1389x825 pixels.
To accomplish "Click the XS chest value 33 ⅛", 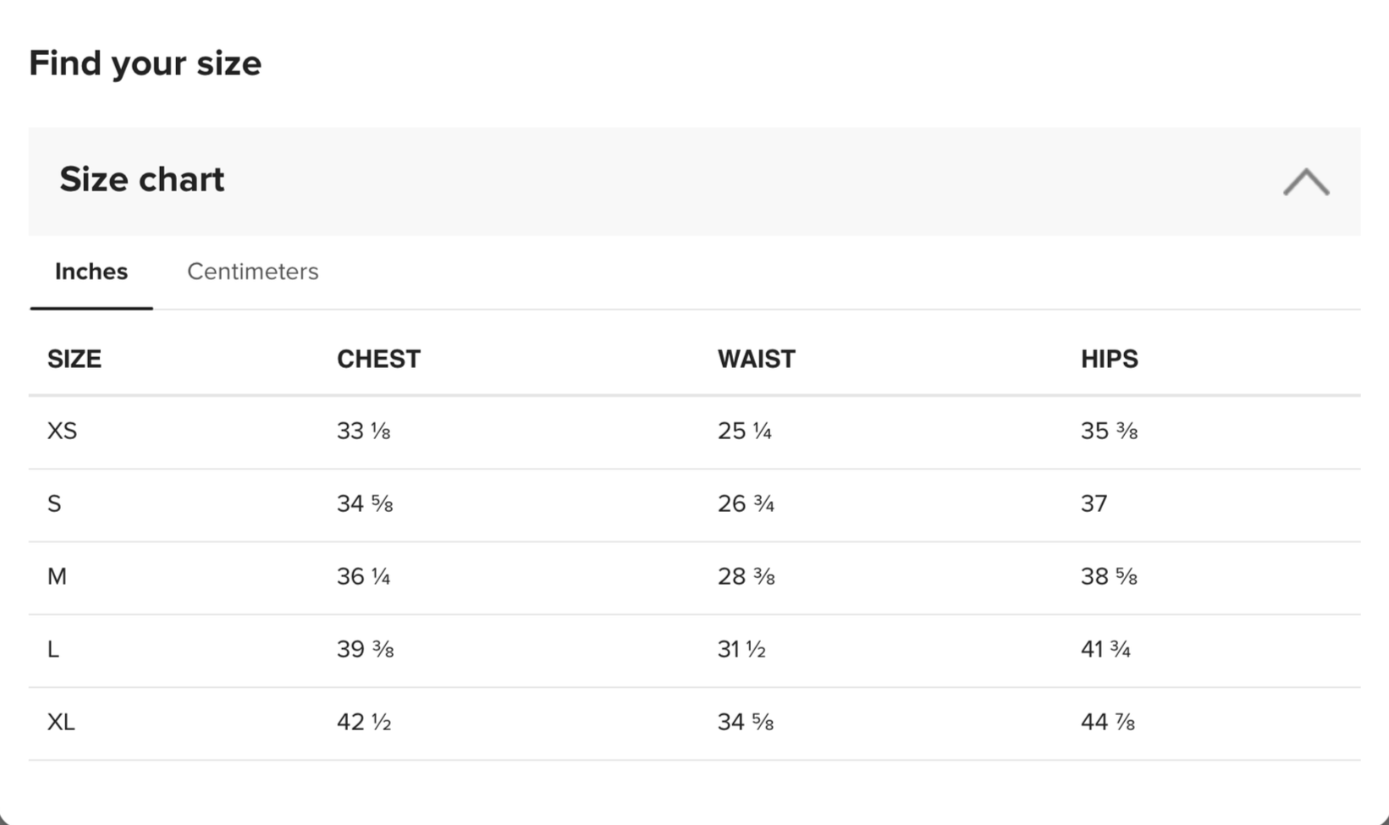I will coord(364,431).
